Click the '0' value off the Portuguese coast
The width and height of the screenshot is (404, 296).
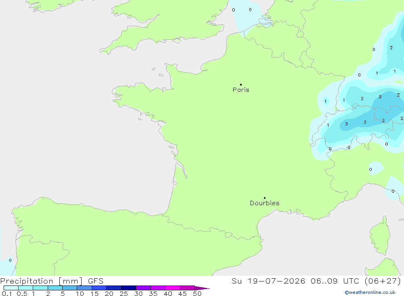(x=11, y=260)
